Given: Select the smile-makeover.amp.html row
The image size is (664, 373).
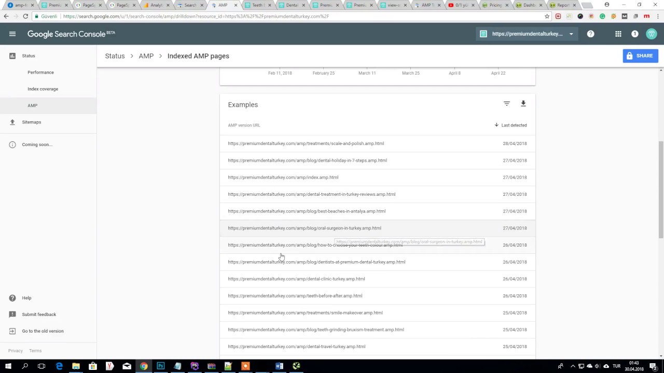Looking at the screenshot, I should point(377,313).
